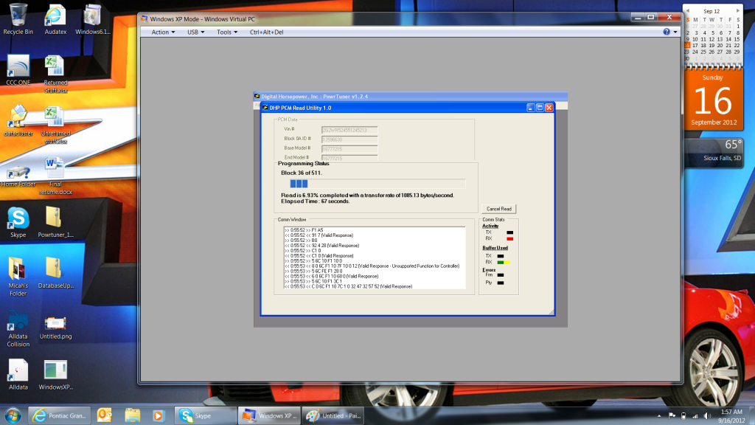Image resolution: width=755 pixels, height=425 pixels.
Task: Minimize the DHP PCM Read Utility window
Action: 531,108
